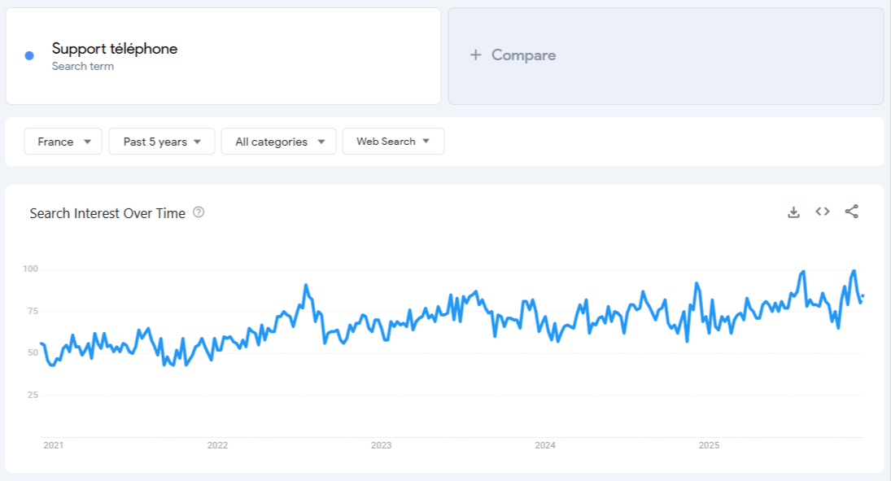
Task: Select the 2025 axis label on the timeline
Action: click(x=709, y=445)
